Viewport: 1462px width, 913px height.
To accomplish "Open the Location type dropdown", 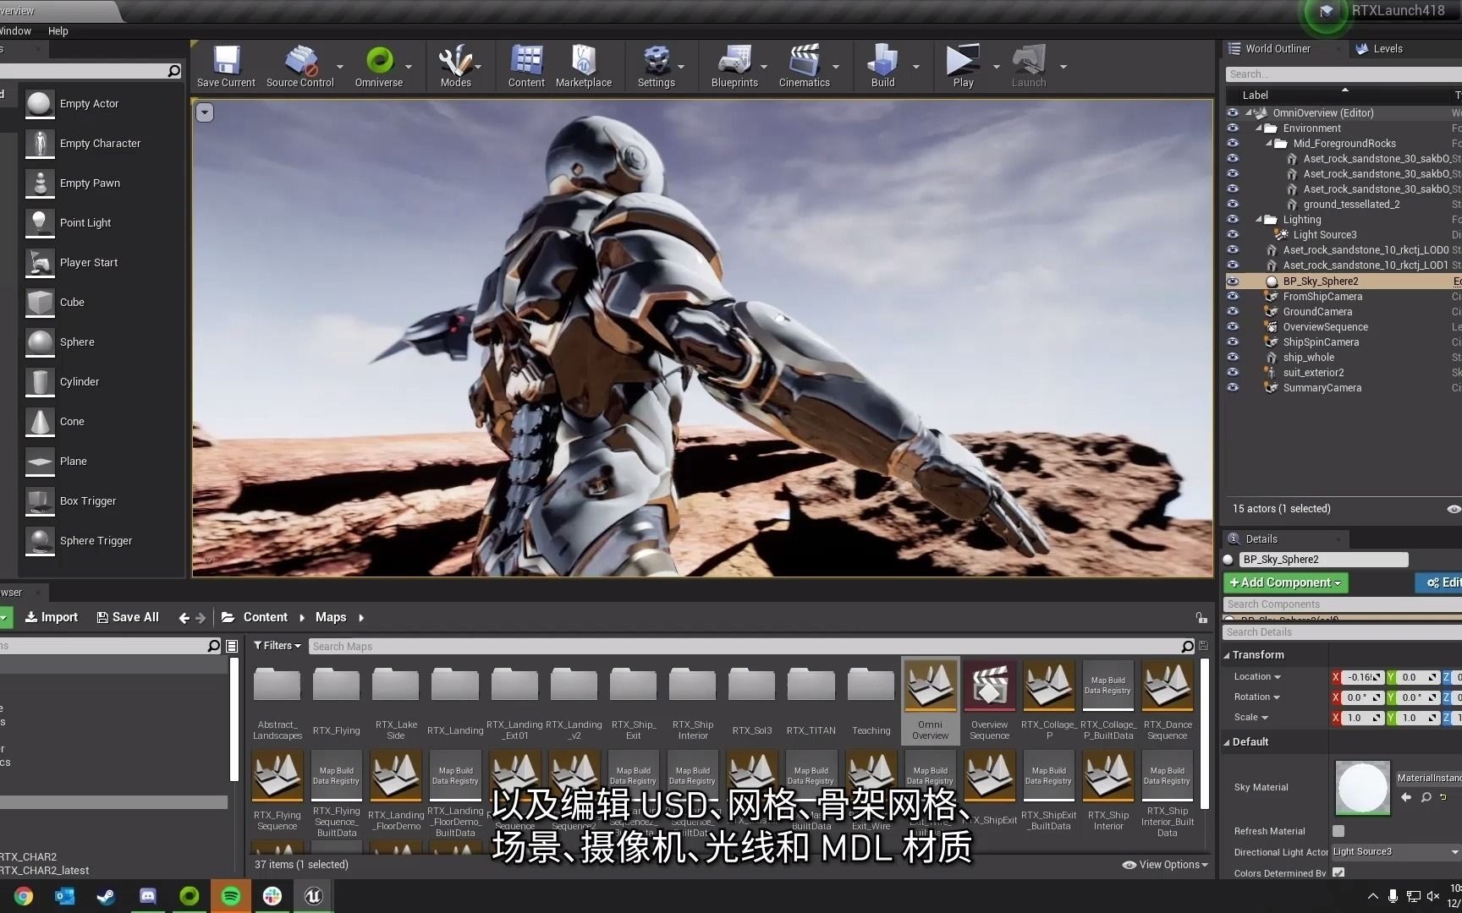I will (x=1257, y=677).
